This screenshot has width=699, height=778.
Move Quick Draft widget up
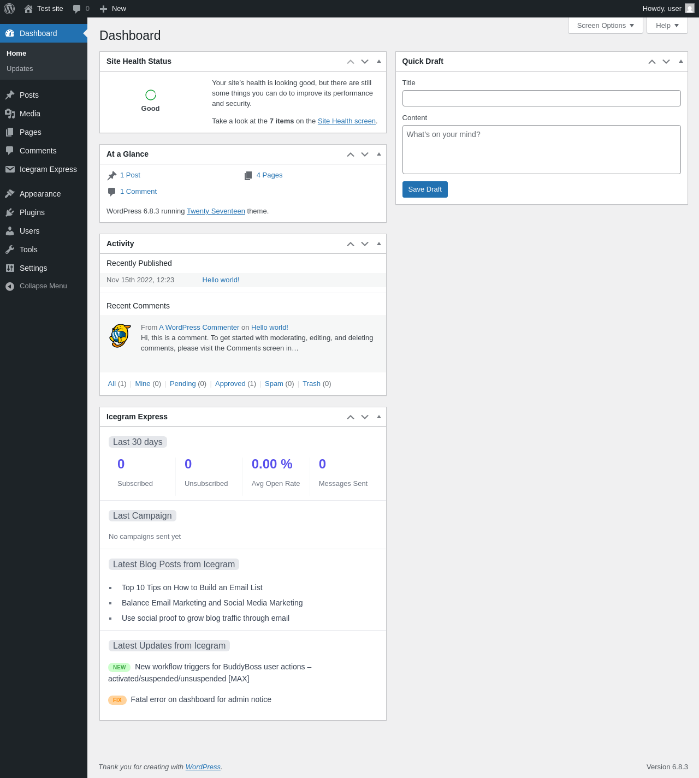coord(652,62)
